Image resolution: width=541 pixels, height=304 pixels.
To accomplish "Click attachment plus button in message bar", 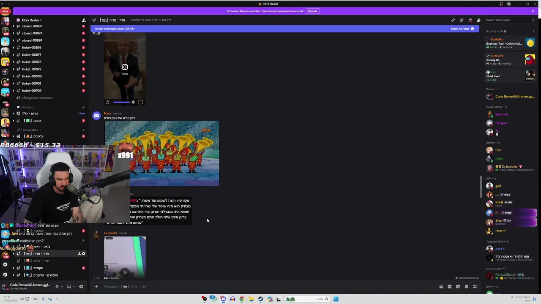I will [x=96, y=287].
